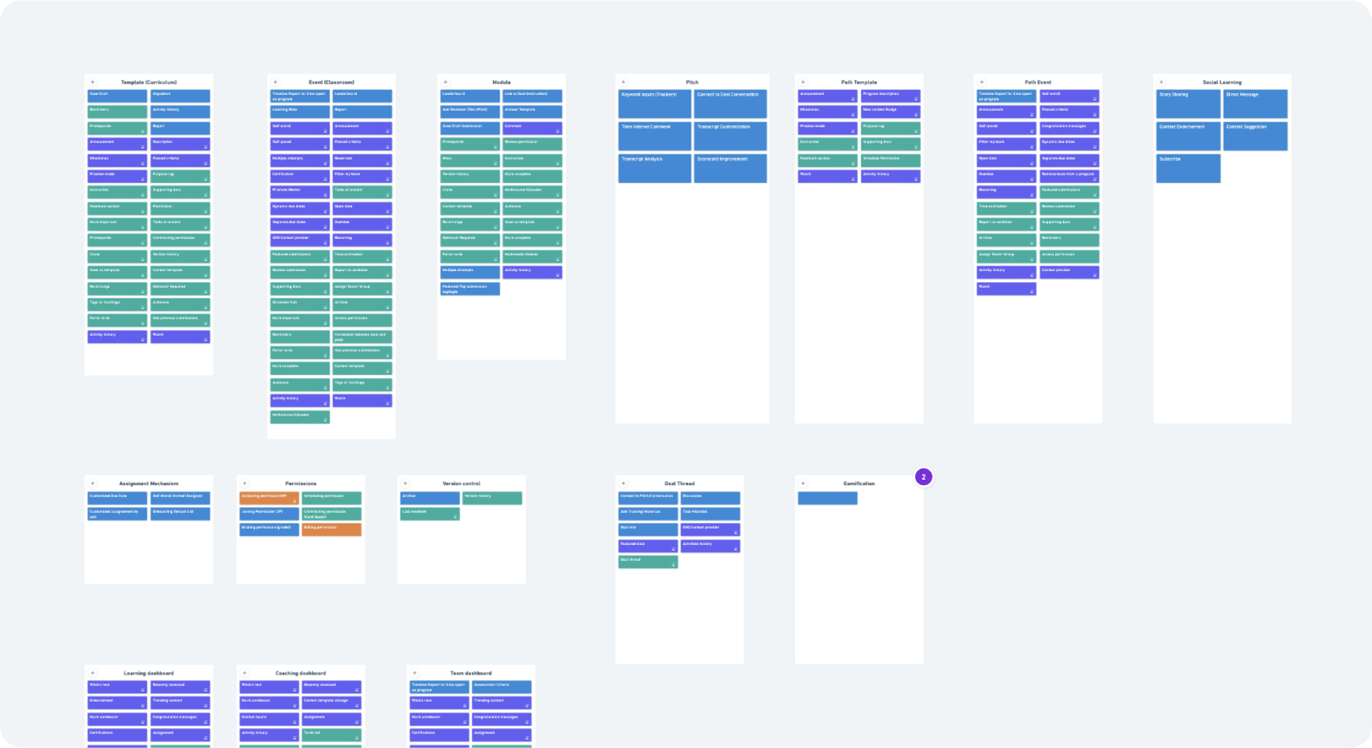
Task: Open the Certification card in Event column
Action: [300, 177]
